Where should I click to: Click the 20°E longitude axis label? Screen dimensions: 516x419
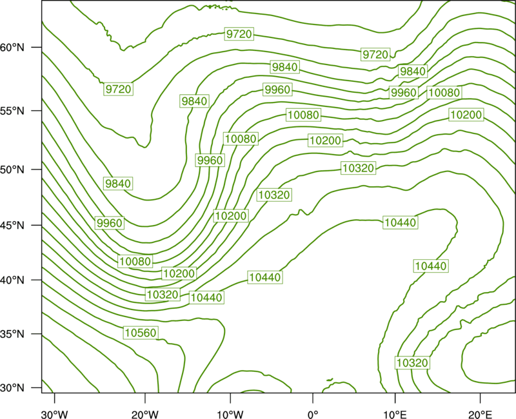(480, 414)
